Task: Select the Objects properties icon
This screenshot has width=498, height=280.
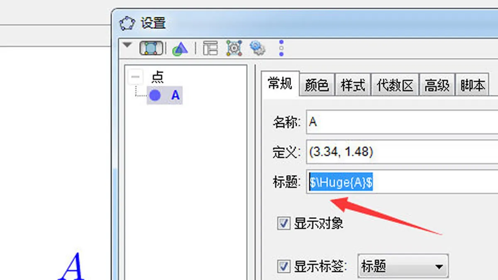Action: pyautogui.click(x=151, y=49)
